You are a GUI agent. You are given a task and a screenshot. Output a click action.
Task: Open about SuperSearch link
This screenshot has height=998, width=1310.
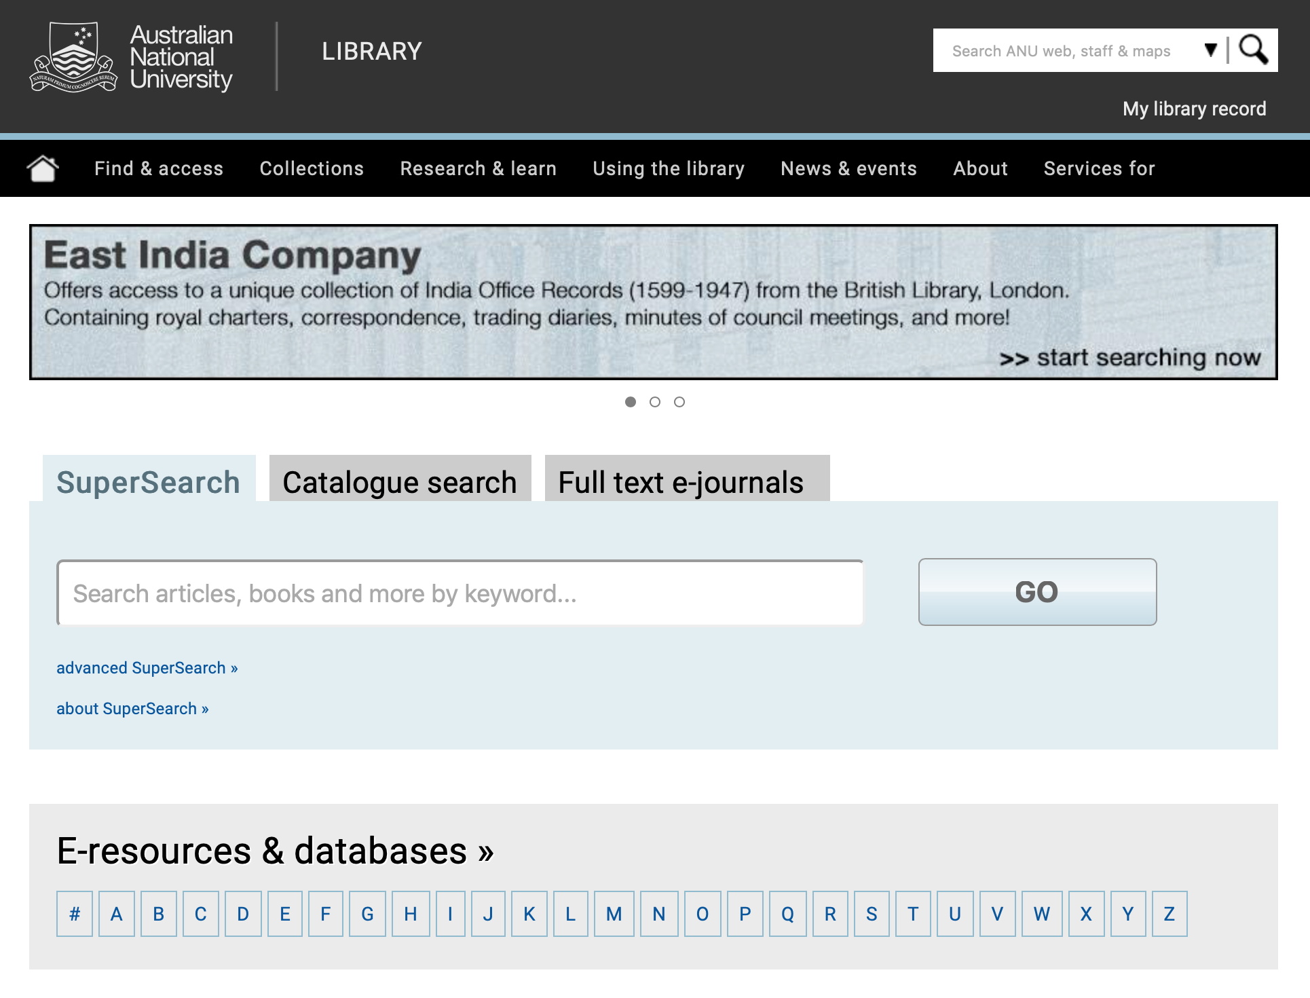pyautogui.click(x=132, y=709)
